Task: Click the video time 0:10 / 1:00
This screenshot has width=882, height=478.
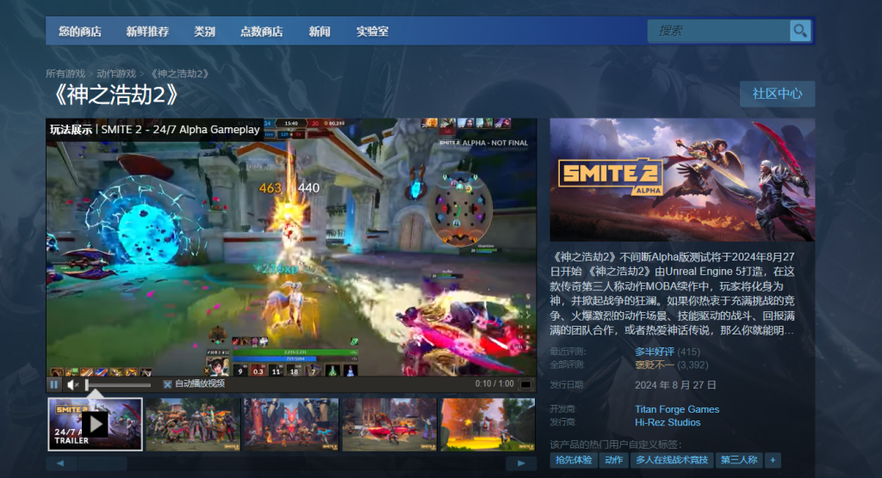Action: (494, 384)
